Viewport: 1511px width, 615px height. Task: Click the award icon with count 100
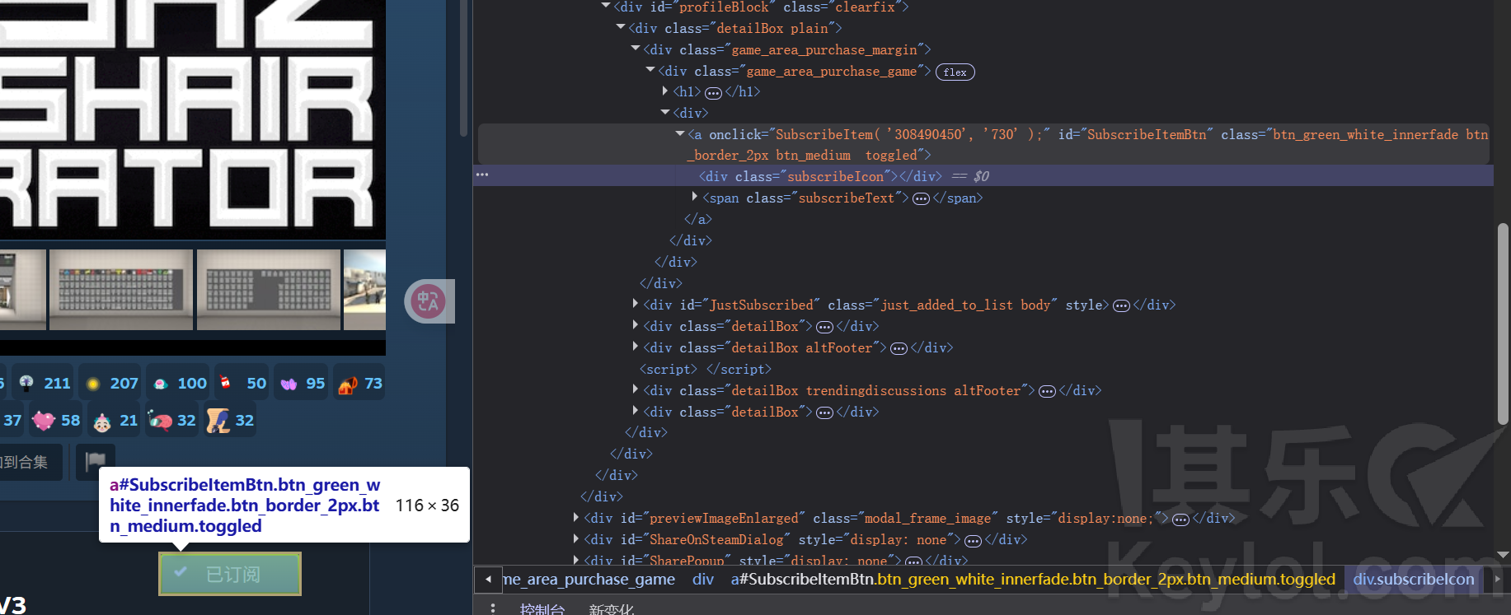pos(179,383)
